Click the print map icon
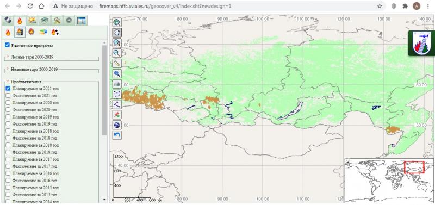This screenshot has height=205, width=435. click(117, 84)
